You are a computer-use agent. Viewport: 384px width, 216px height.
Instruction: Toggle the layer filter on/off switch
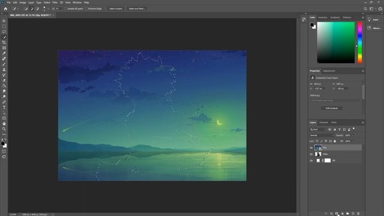[353, 128]
